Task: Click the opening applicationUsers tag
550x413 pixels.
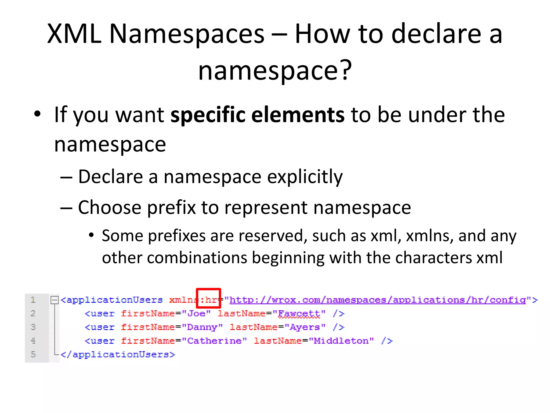Action: coord(112,300)
